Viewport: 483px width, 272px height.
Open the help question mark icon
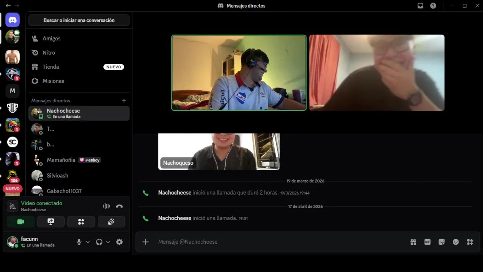pyautogui.click(x=433, y=6)
